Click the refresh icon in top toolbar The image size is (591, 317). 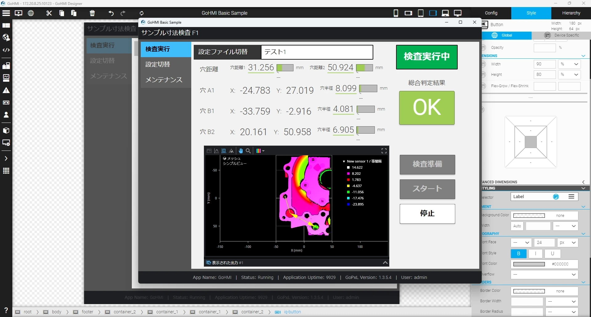[142, 13]
